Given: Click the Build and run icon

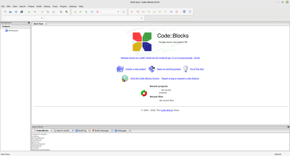Looking at the screenshot, I should pyautogui.click(x=86, y=12).
